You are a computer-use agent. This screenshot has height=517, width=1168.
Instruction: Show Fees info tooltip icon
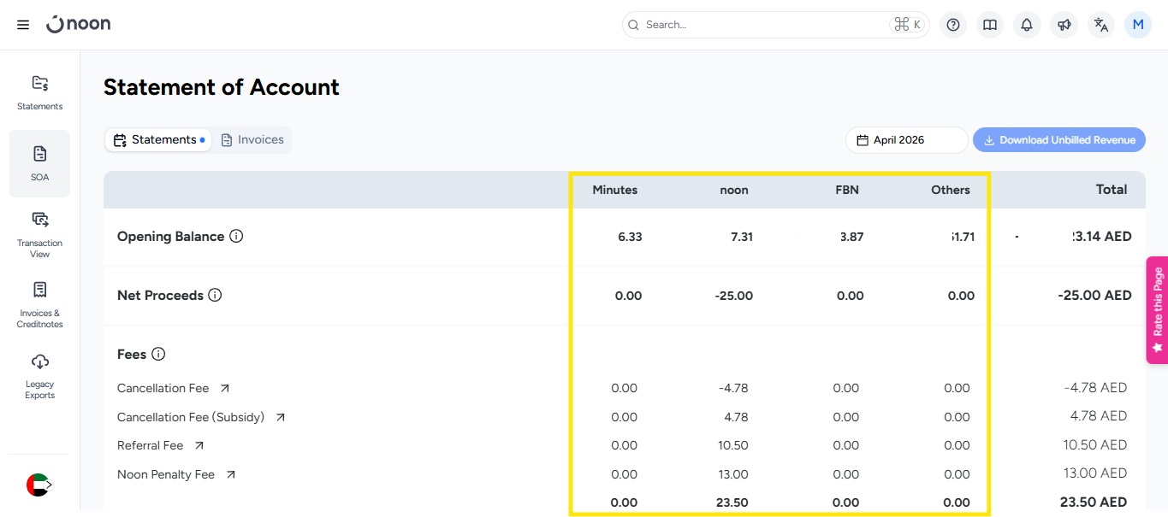(158, 354)
